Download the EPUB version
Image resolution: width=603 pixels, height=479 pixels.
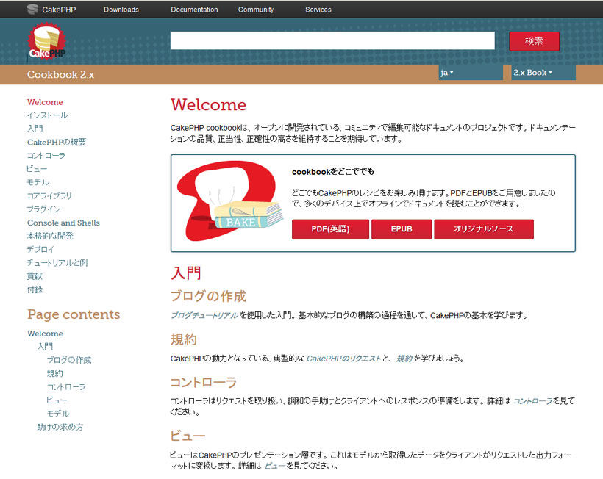402,229
